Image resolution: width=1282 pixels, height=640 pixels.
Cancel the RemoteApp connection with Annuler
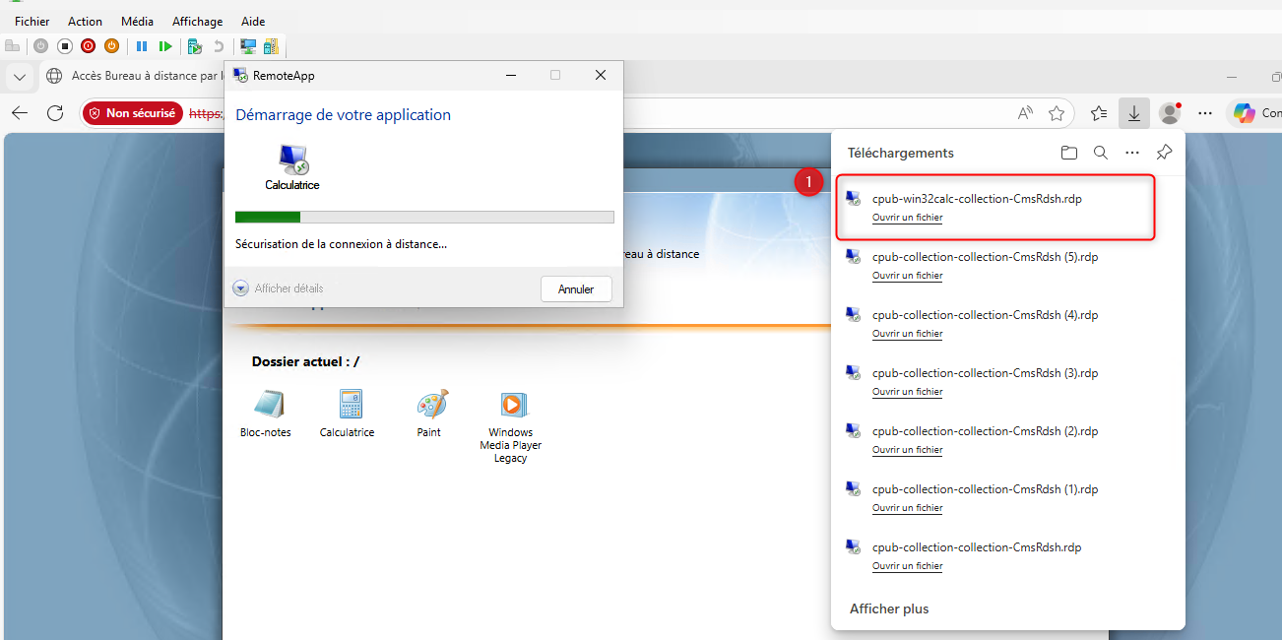point(576,288)
